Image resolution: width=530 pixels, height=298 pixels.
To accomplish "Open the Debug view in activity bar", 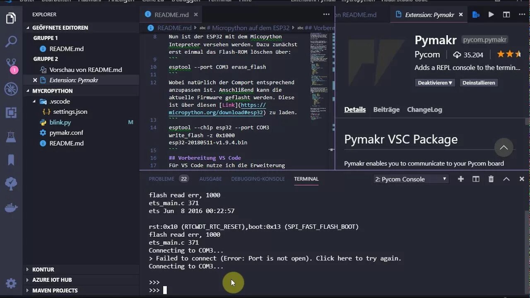I will click(x=11, y=89).
